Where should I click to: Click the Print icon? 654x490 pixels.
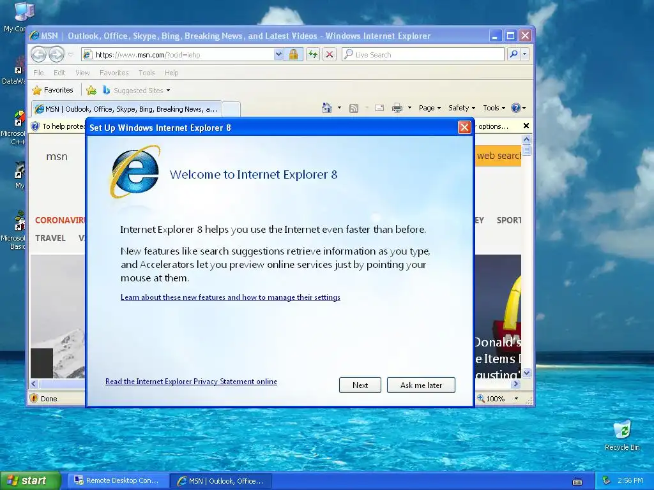pos(397,108)
